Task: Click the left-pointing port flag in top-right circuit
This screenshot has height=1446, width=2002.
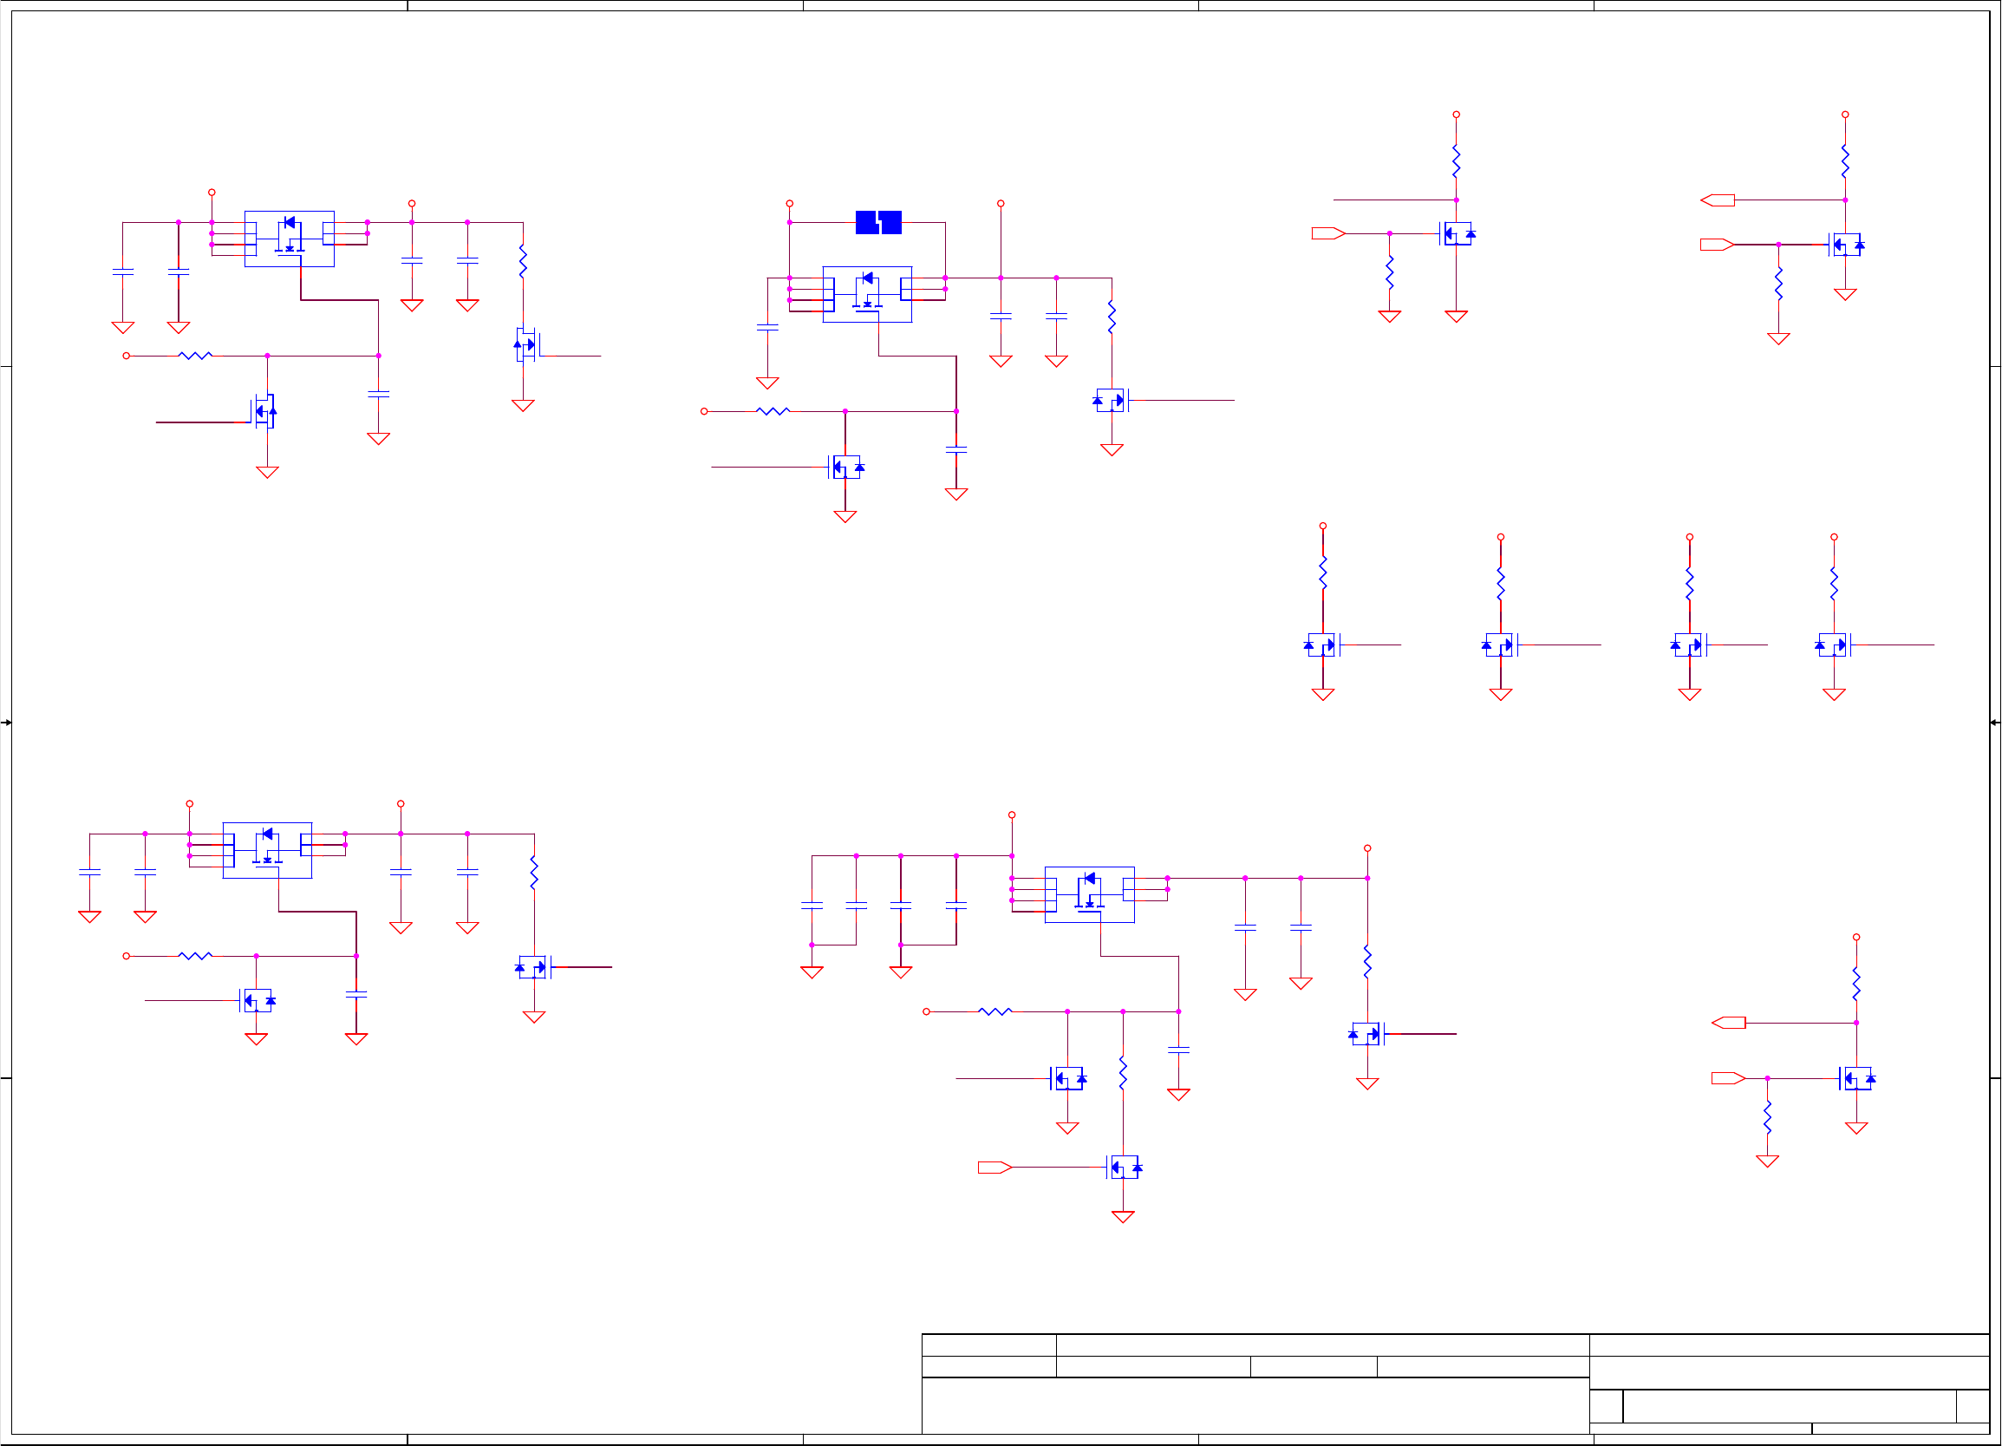Action: 1718,200
